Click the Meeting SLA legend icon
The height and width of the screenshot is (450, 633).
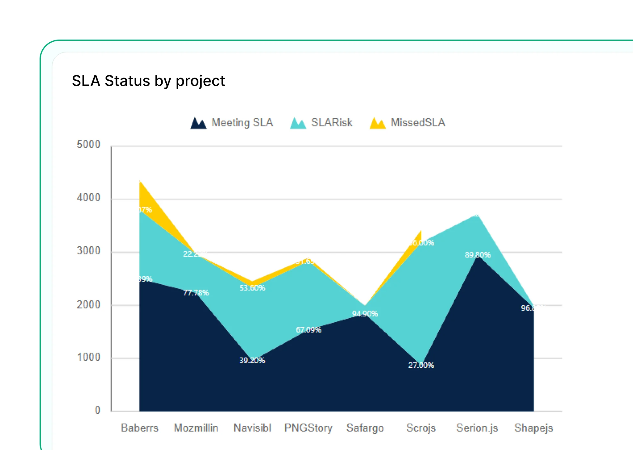pyautogui.click(x=198, y=123)
